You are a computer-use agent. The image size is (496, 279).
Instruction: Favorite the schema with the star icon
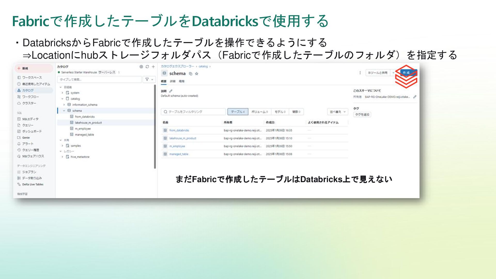197,74
